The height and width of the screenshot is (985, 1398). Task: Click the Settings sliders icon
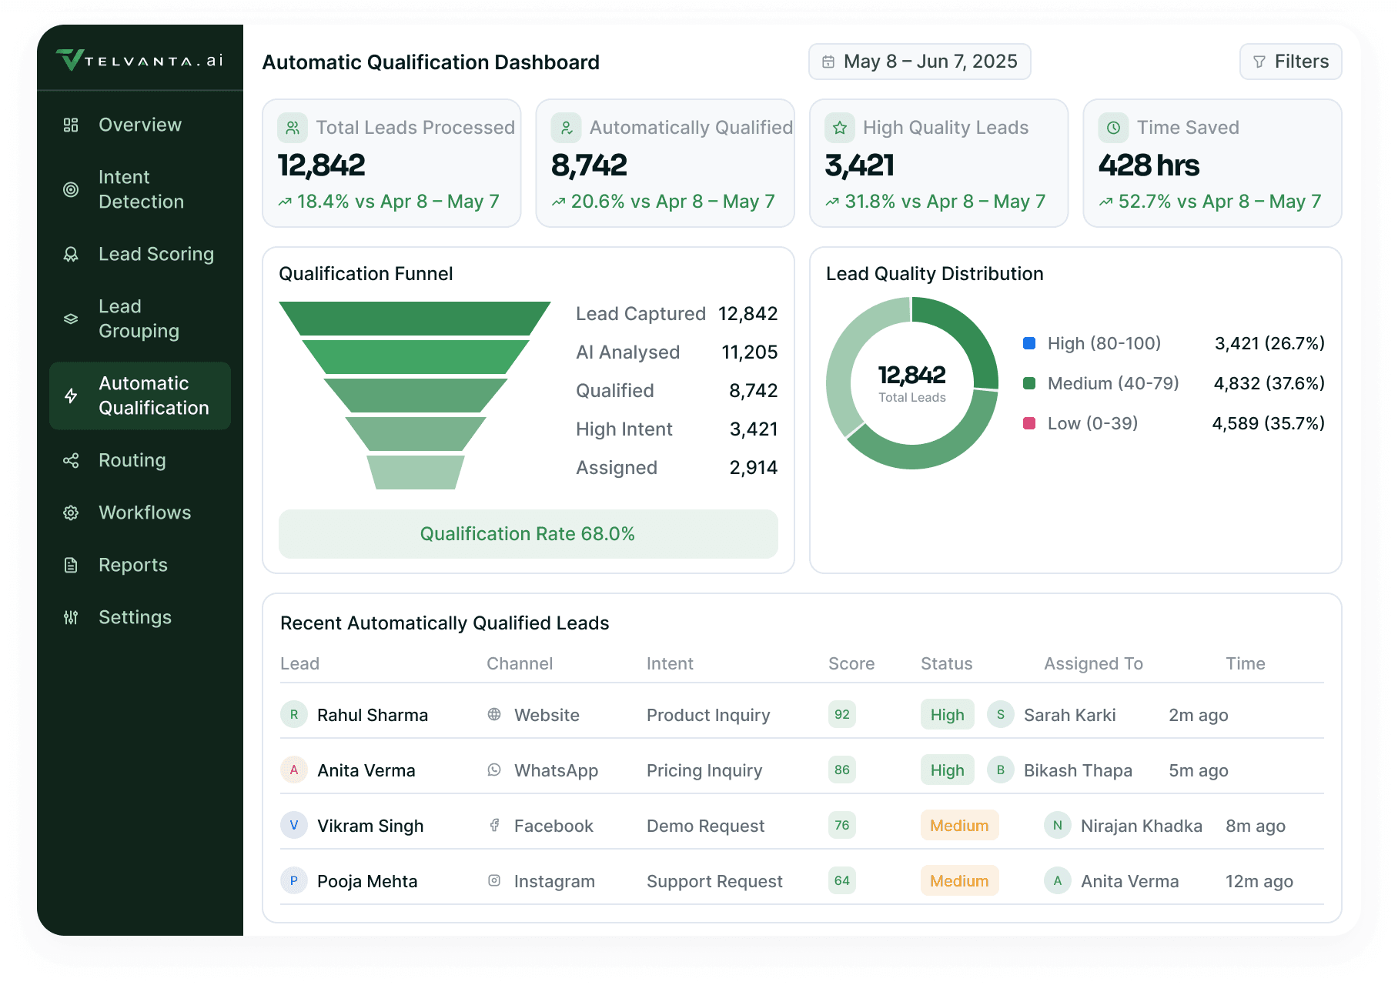pos(71,617)
